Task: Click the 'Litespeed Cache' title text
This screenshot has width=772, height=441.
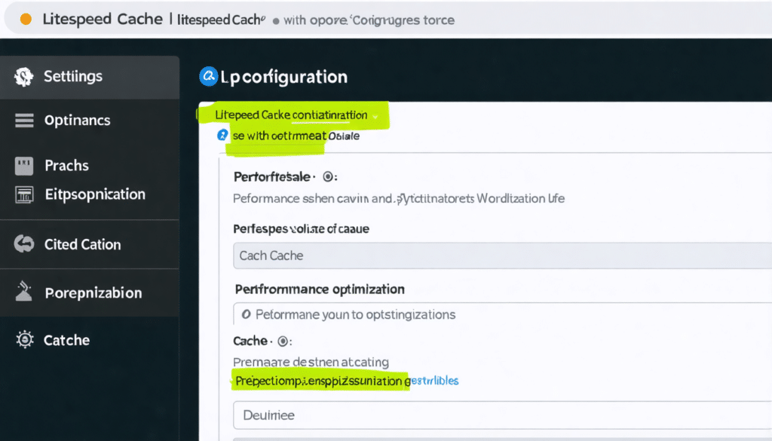Action: point(103,19)
